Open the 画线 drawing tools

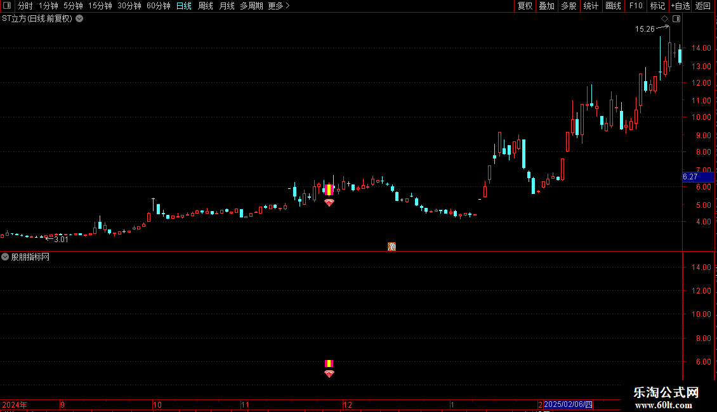tap(613, 6)
